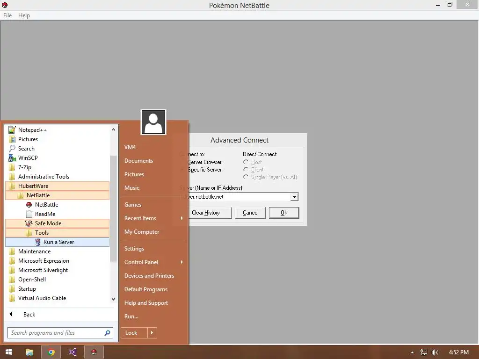This screenshot has width=479, height=359.
Task: Select Single Player (vs. AI) option
Action: (246, 177)
